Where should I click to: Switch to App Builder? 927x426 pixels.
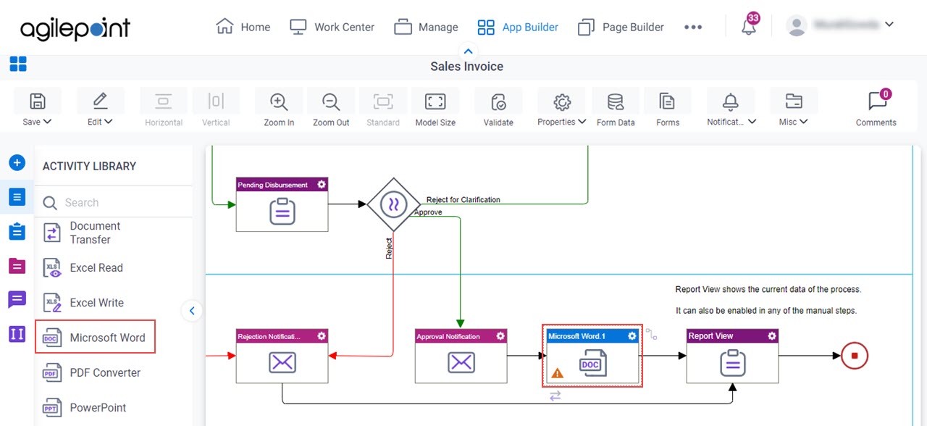click(518, 27)
